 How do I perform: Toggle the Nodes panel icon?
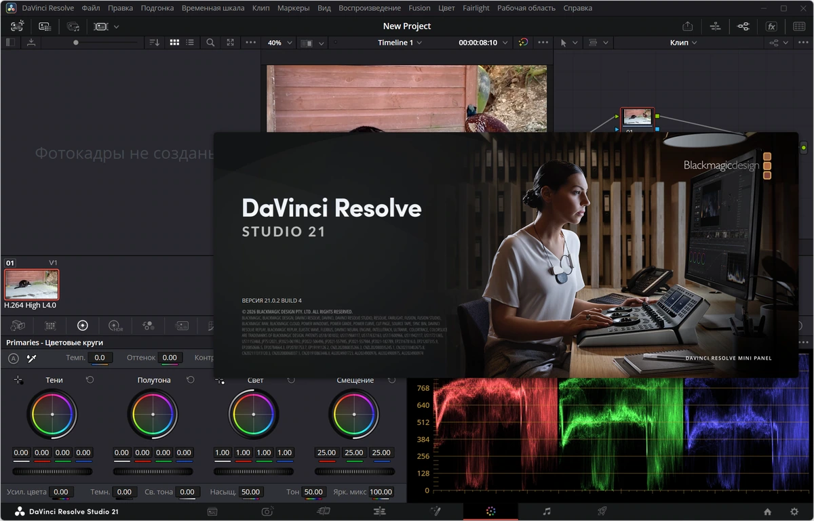[x=743, y=26]
